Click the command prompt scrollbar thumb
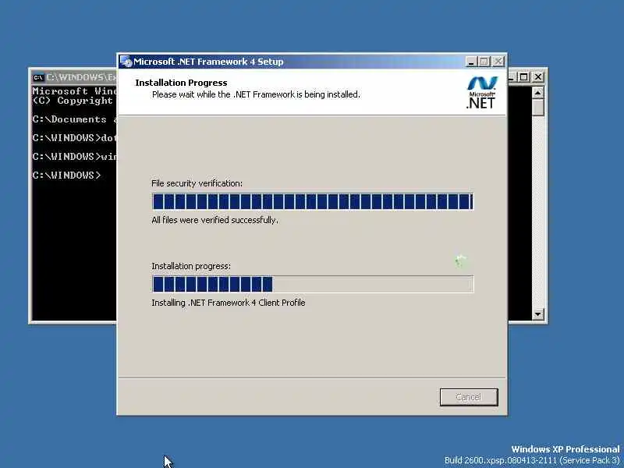 [x=537, y=108]
